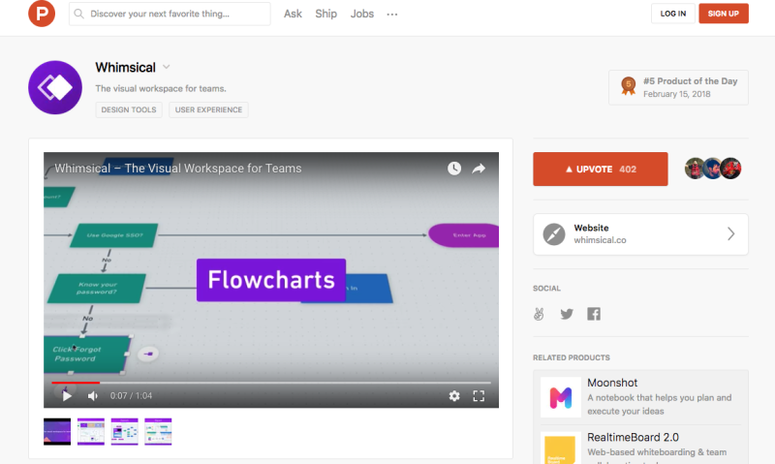Select the first dark video thumbnail

tap(57, 431)
